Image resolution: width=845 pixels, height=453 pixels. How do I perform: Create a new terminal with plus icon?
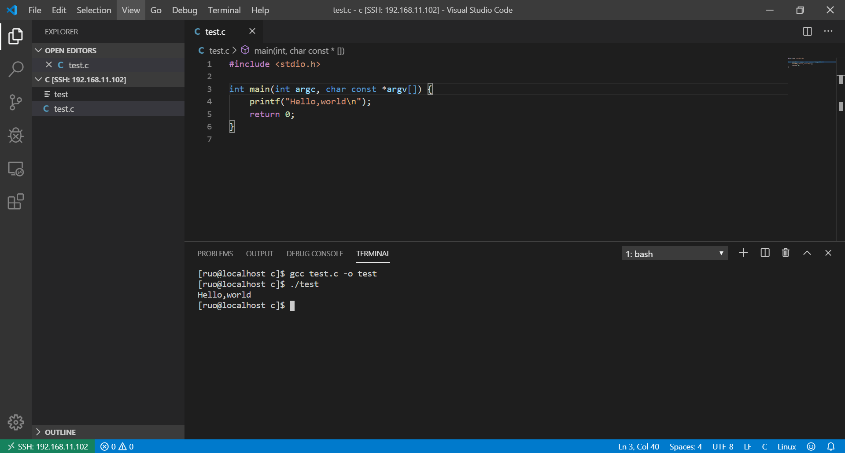point(743,253)
